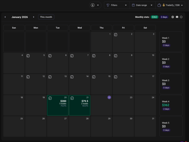Viewport: 189px width, 142px height.
Task: Click note icon on January 12
Action: 28,77
